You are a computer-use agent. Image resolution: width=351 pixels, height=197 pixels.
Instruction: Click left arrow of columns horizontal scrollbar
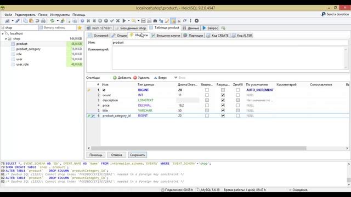click(x=89, y=148)
